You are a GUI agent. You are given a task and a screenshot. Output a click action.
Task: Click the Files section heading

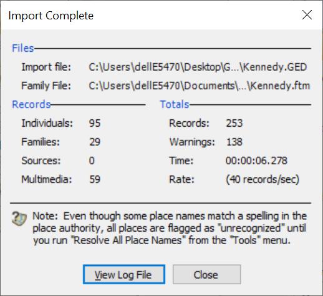pos(23,48)
